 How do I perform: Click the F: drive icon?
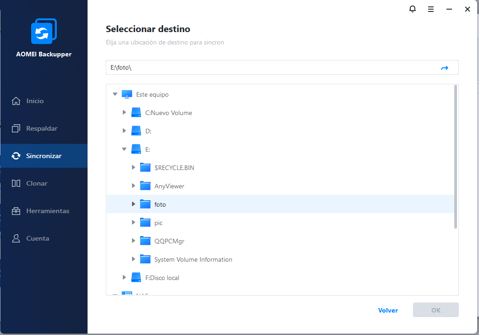point(136,278)
